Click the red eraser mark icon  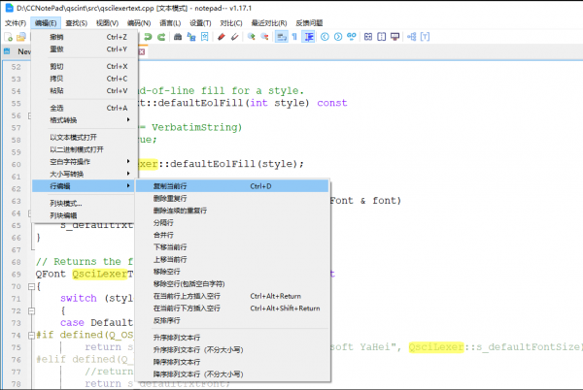(x=222, y=37)
